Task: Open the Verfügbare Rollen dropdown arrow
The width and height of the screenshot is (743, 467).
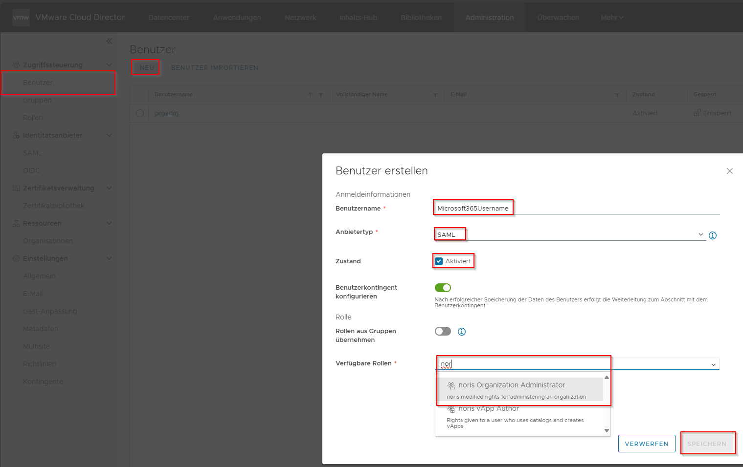Action: click(713, 364)
